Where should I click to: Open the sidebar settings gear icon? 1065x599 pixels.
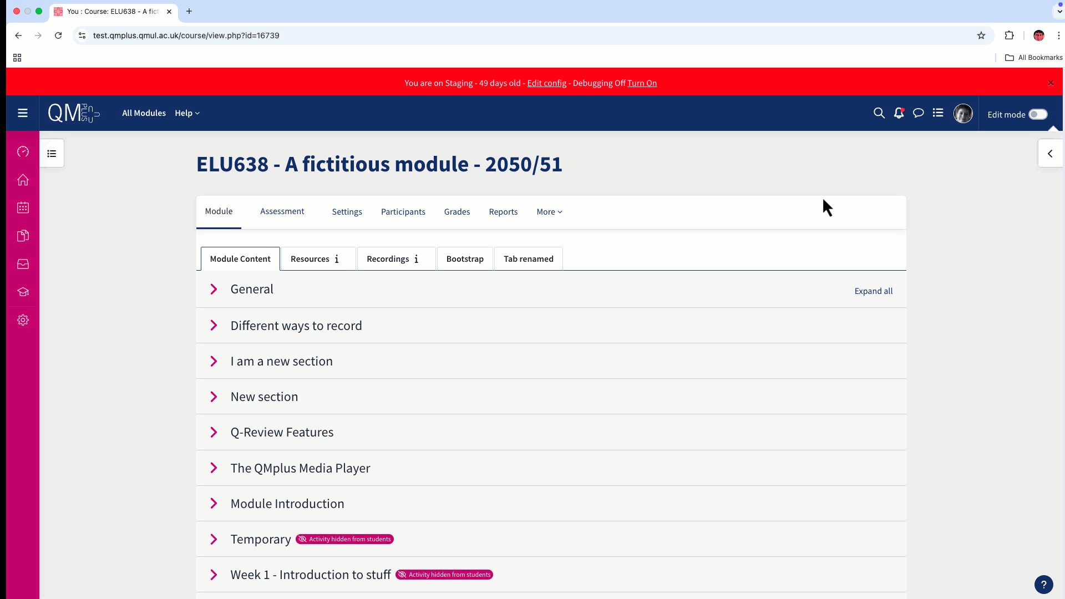23,319
